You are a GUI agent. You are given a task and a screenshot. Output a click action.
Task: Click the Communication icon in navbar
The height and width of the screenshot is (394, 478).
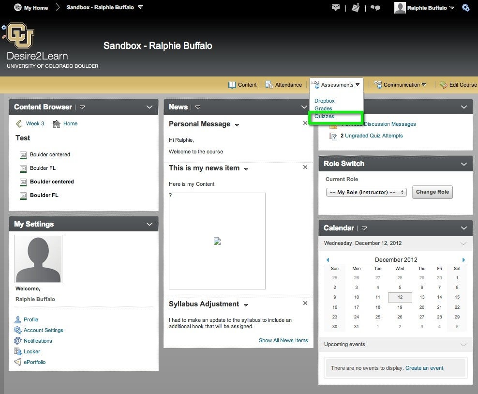pos(378,85)
